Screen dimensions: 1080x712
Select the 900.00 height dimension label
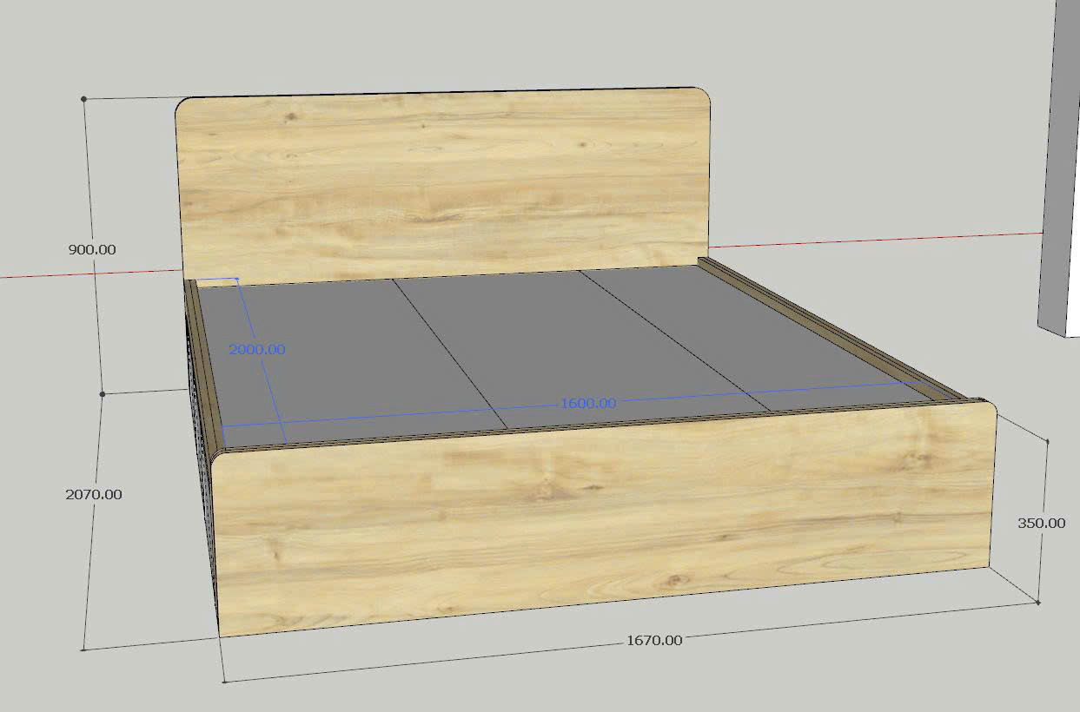92,249
